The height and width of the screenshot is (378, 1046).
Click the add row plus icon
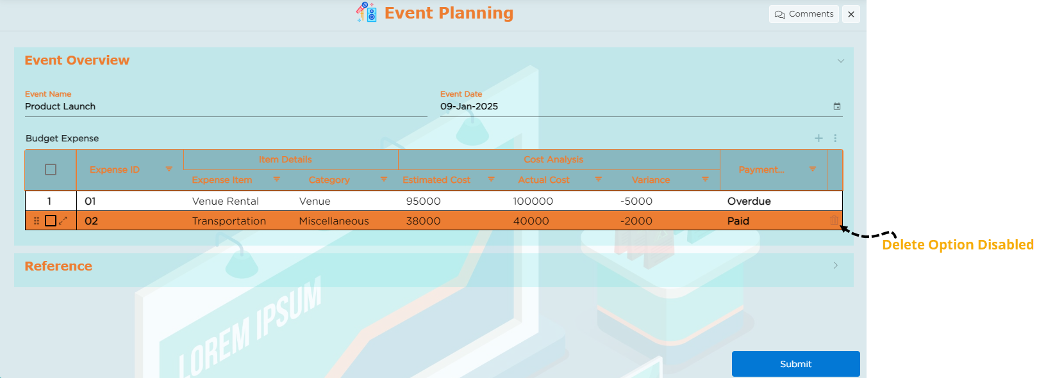(x=818, y=138)
